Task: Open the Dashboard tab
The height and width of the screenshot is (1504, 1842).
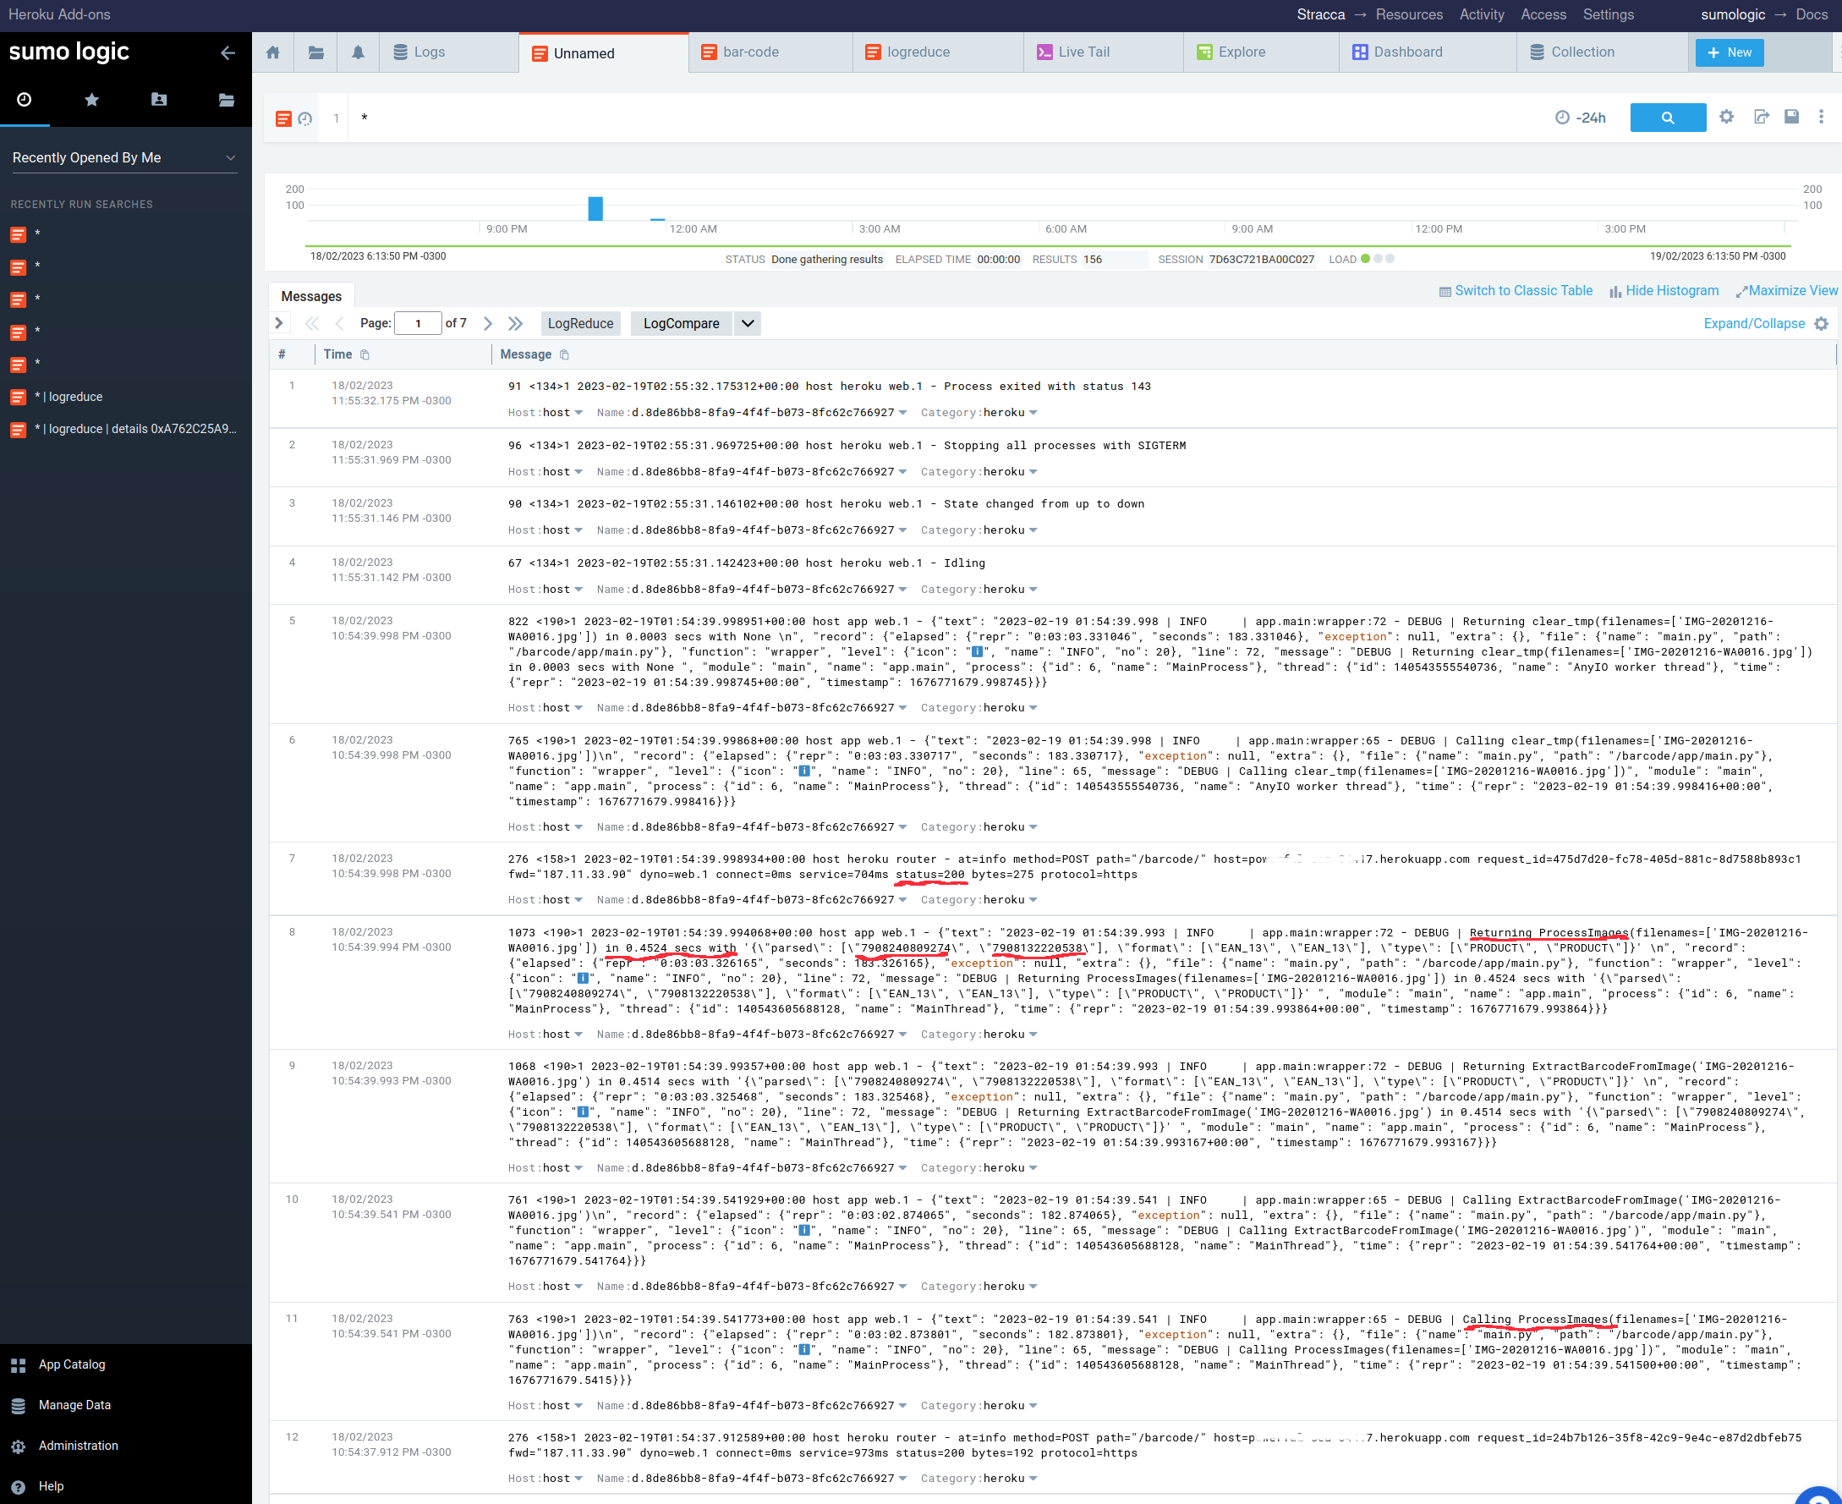Action: [x=1407, y=52]
